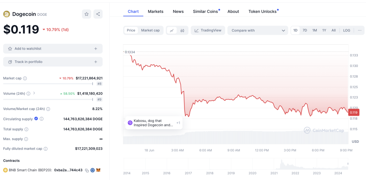Viewport: 366px width, 180px height.
Task: Expand the Volume (24h) chevron arrow
Action: tap(34, 93)
